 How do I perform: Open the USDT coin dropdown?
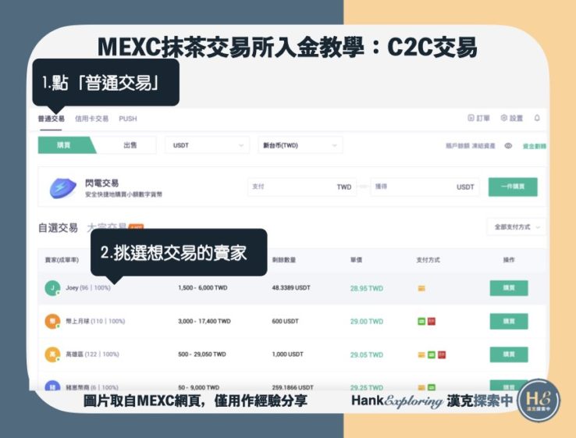pyautogui.click(x=207, y=145)
